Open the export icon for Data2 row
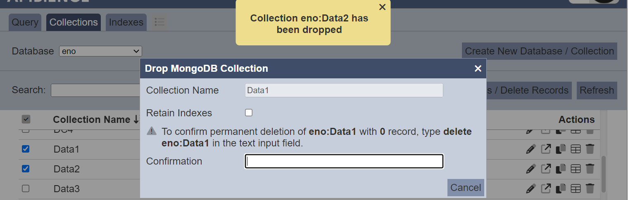The width and height of the screenshot is (628, 200). click(x=546, y=169)
